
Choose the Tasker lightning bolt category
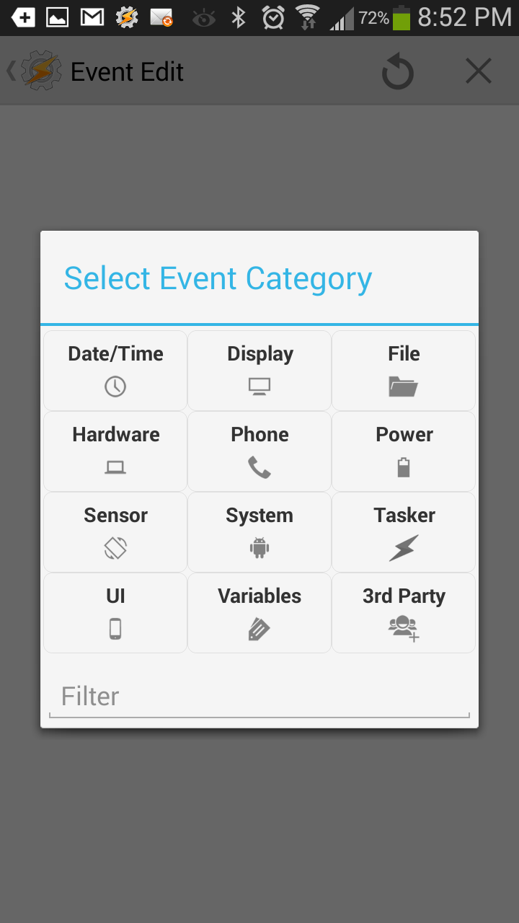pyautogui.click(x=404, y=532)
